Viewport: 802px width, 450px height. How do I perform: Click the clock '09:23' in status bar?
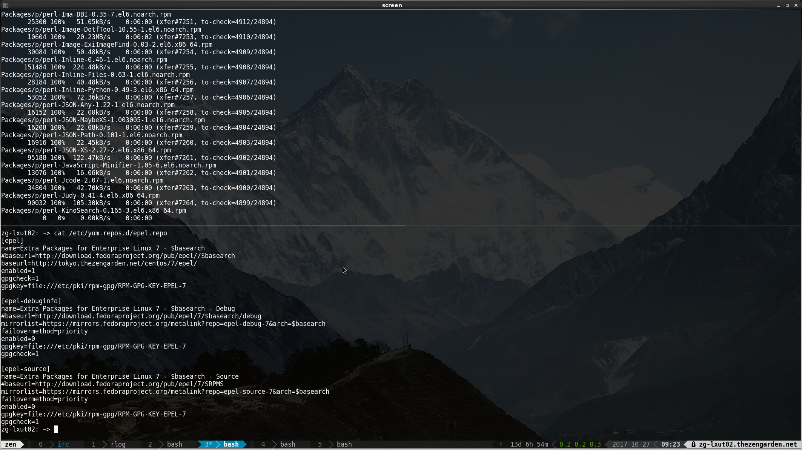670,444
